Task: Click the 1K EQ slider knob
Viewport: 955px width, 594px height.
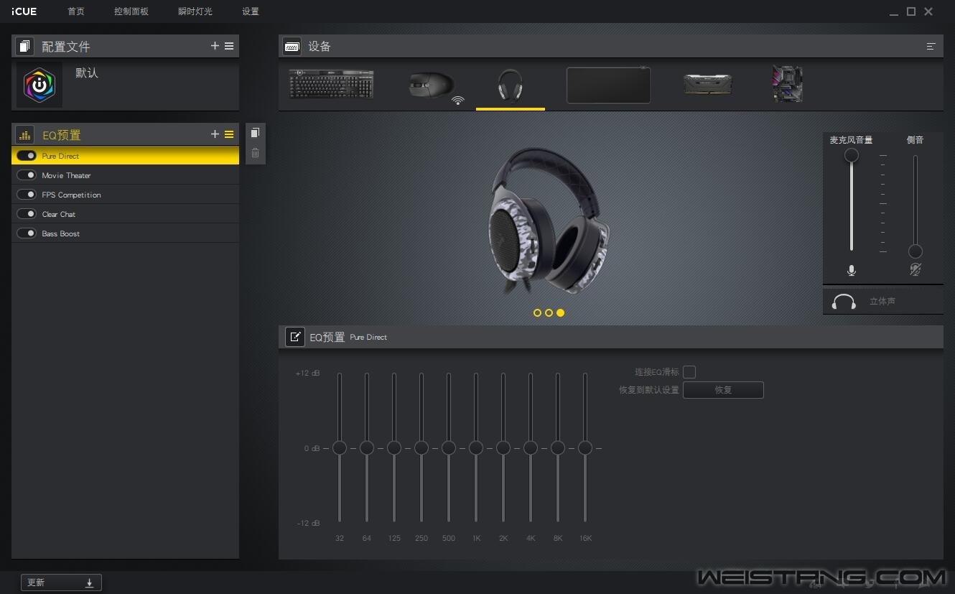Action: coord(476,448)
